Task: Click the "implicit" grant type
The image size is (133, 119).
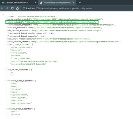Action: (15, 50)
